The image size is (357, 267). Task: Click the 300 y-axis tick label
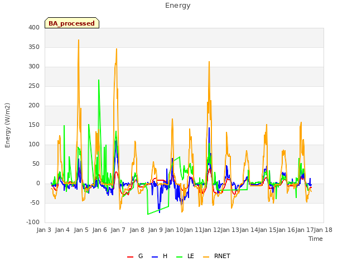click(34, 67)
